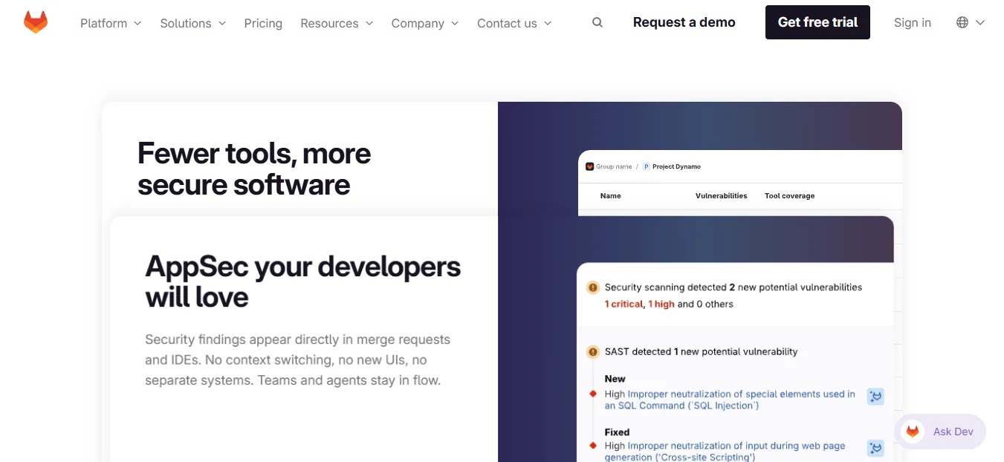Screen dimensions: 1004x462
Task: Click the warning icon beside Security scanning detected
Action: [x=593, y=287]
